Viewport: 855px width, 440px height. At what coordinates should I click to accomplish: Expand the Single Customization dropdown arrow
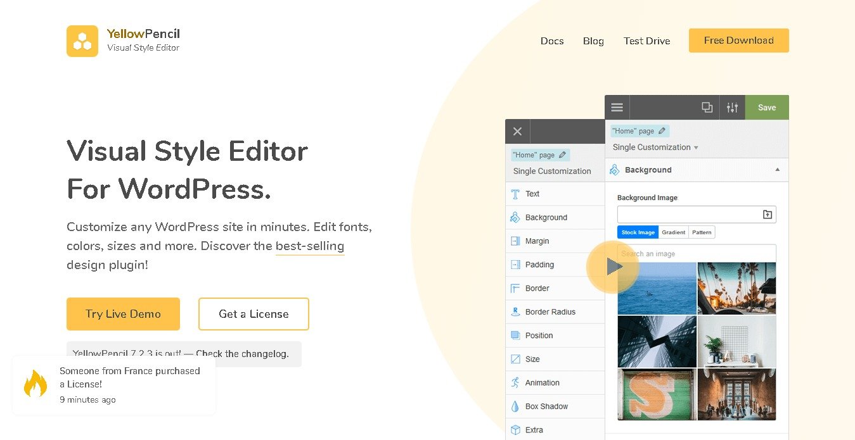point(696,148)
